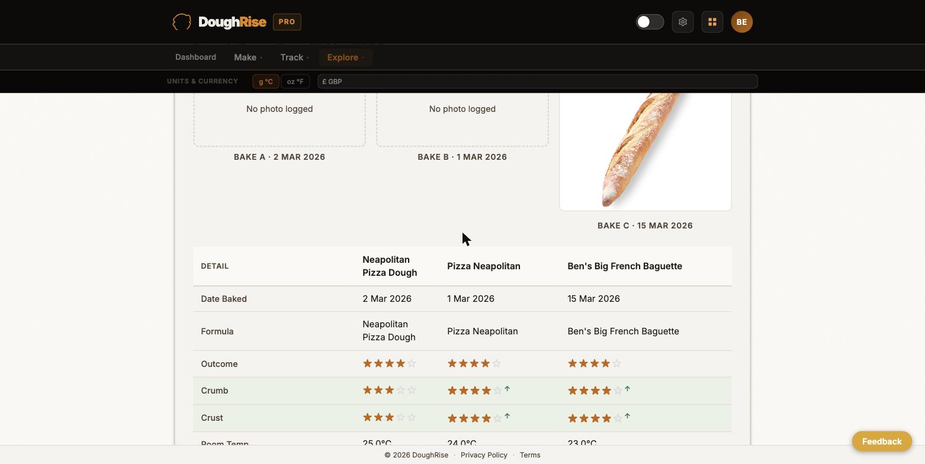Toggle the dark mode switch
Viewport: 925px width, 464px height.
tap(650, 22)
